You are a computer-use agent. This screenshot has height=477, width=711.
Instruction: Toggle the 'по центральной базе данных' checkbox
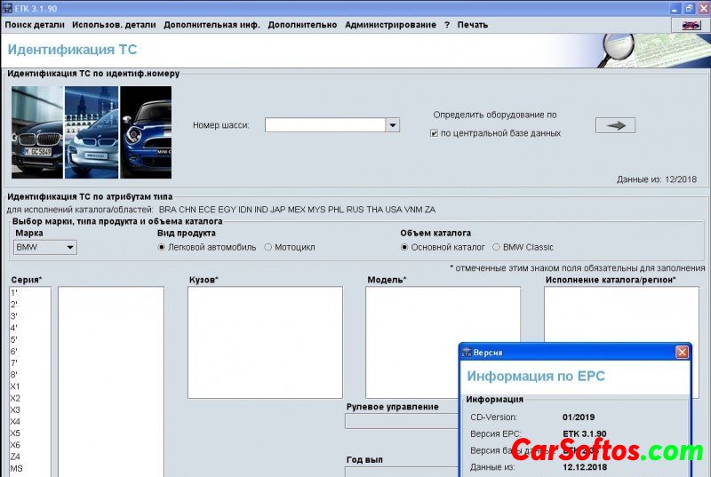pos(434,133)
